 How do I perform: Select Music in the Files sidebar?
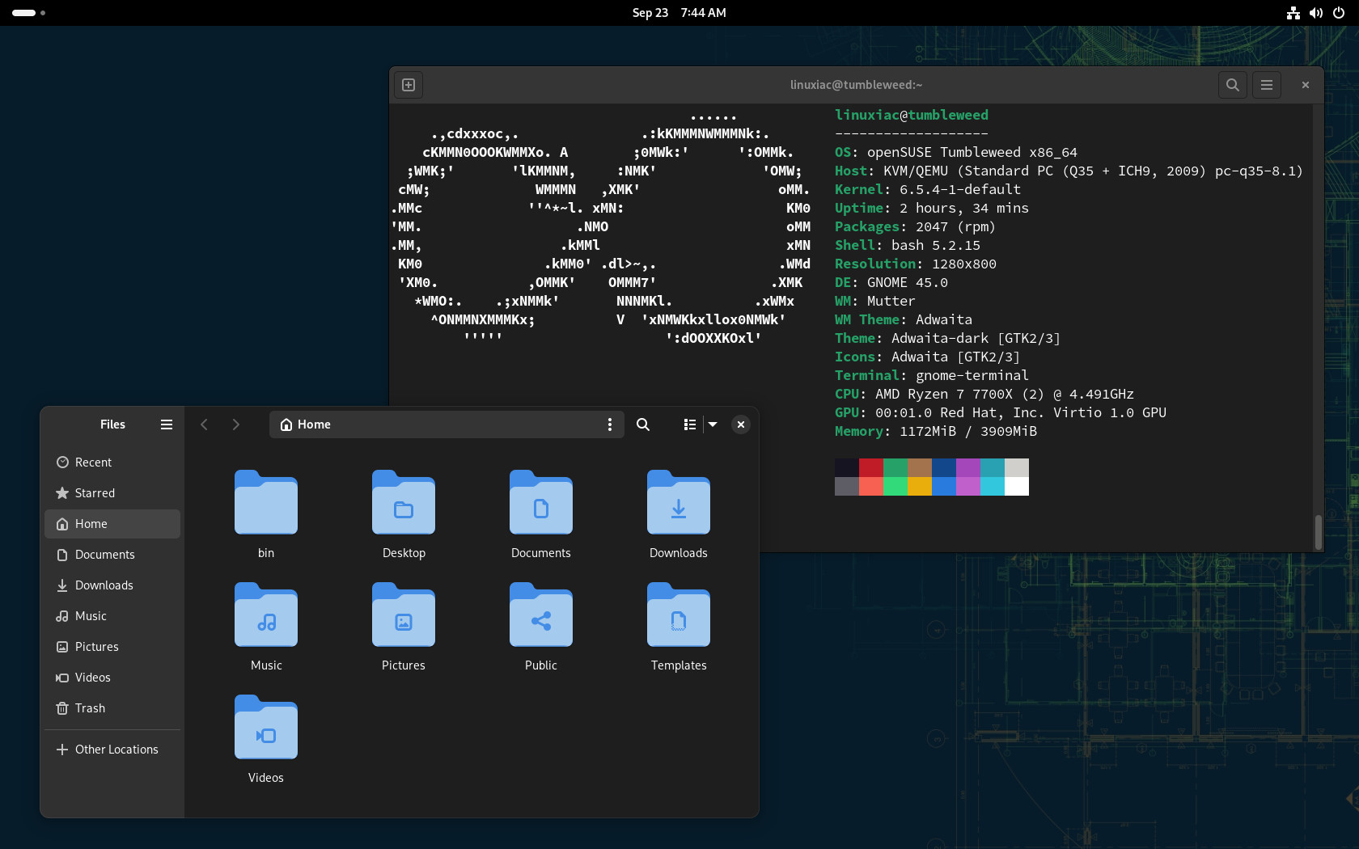coord(112,616)
